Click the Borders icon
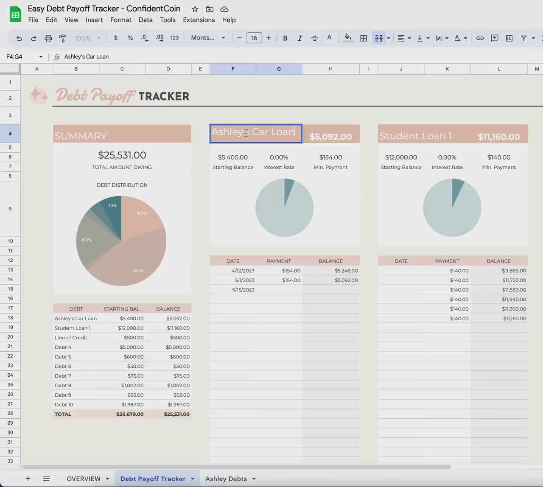The image size is (543, 487). click(364, 38)
